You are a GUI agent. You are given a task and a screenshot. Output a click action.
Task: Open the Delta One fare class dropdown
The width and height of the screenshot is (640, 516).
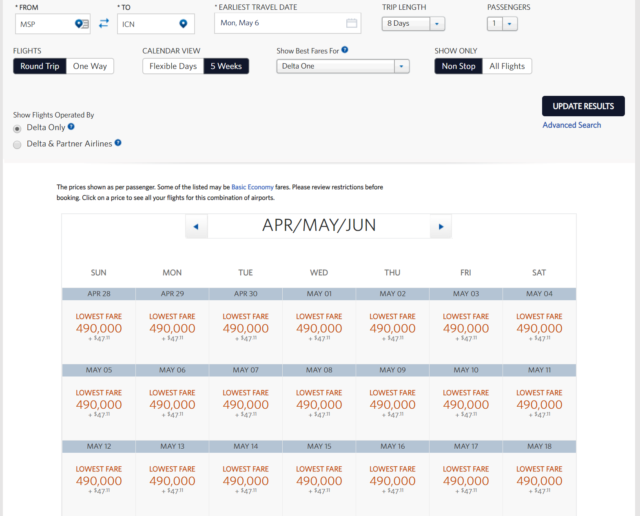401,66
